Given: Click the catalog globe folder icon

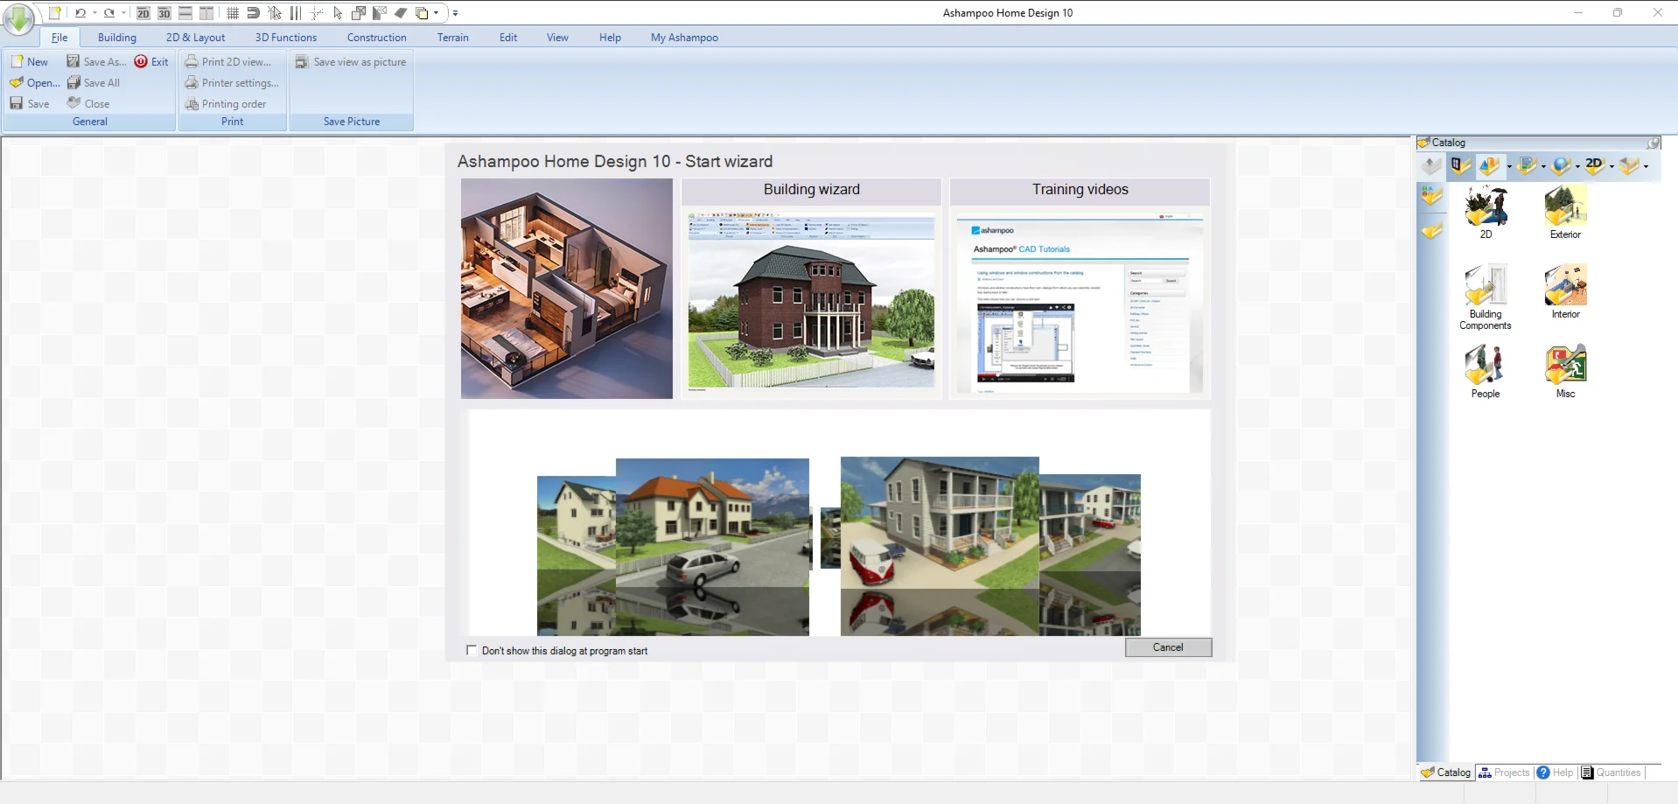Looking at the screenshot, I should (x=1561, y=165).
